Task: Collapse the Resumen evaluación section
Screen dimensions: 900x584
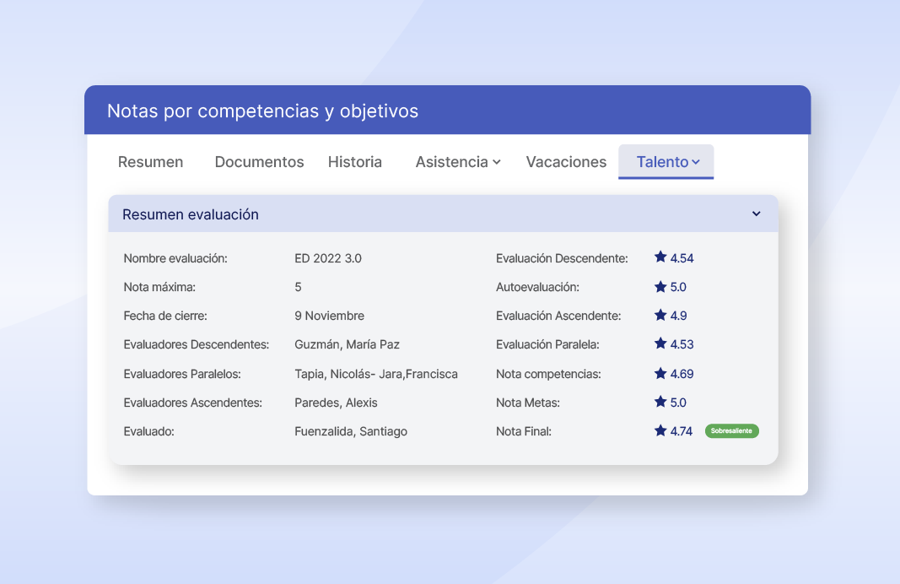Action: pyautogui.click(x=756, y=214)
